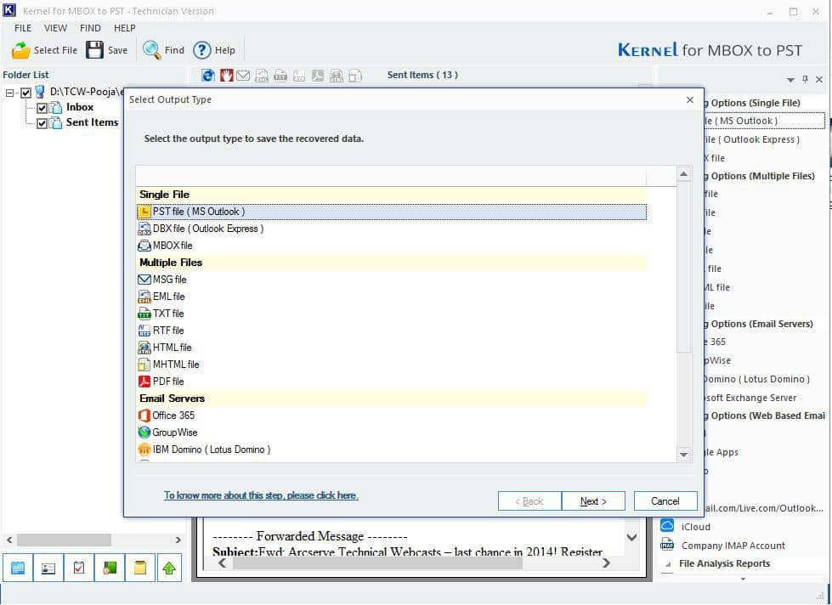This screenshot has width=832, height=605.
Task: Click the Office 365 icon in list
Action: (x=144, y=416)
